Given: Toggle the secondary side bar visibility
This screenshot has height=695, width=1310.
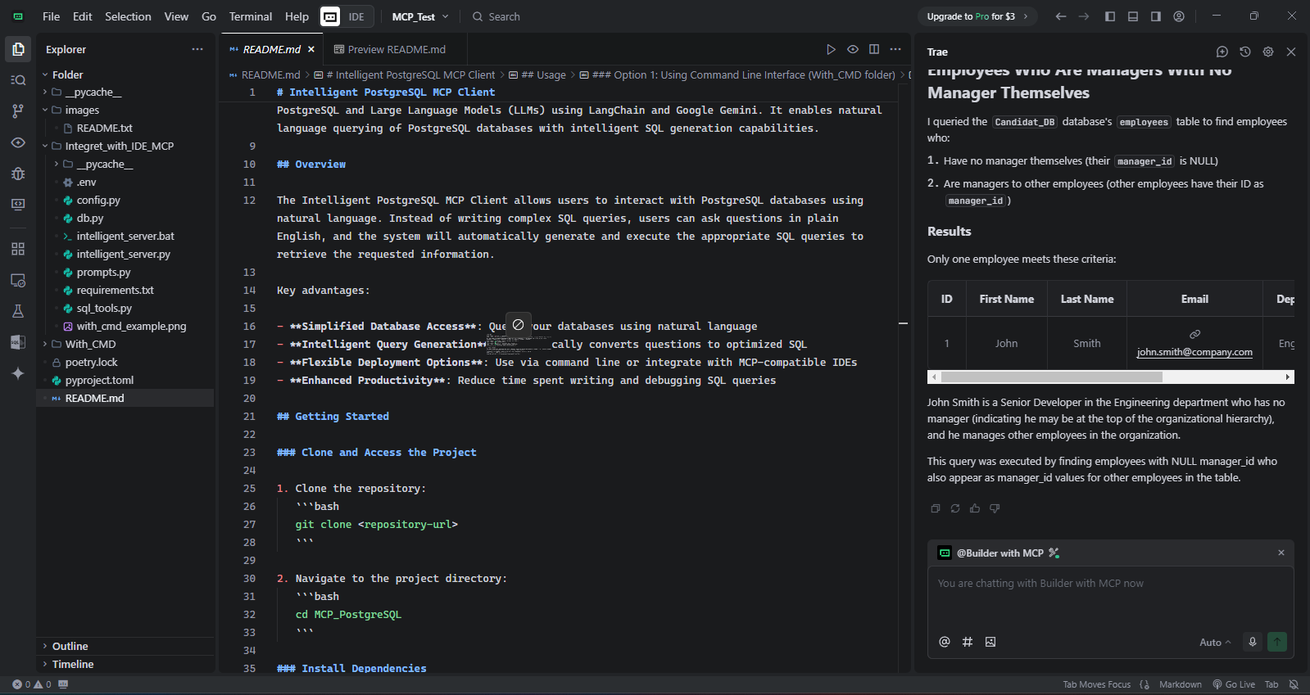Looking at the screenshot, I should coord(1156,16).
